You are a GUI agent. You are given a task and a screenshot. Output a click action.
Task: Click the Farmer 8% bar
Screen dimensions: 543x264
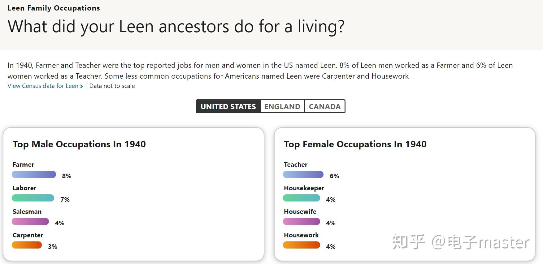pos(34,175)
